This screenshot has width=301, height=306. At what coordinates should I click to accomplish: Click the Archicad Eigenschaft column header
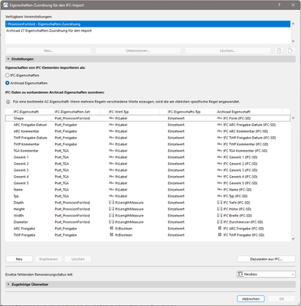click(249, 112)
